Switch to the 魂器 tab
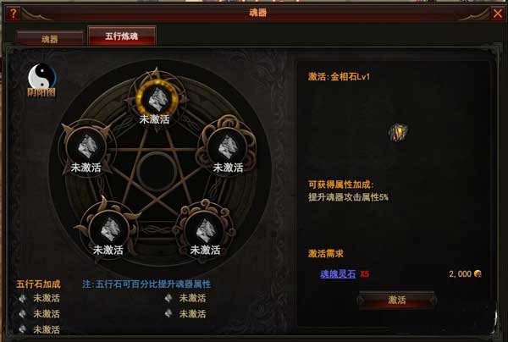Image resolution: width=508 pixels, height=342 pixels. click(50, 39)
